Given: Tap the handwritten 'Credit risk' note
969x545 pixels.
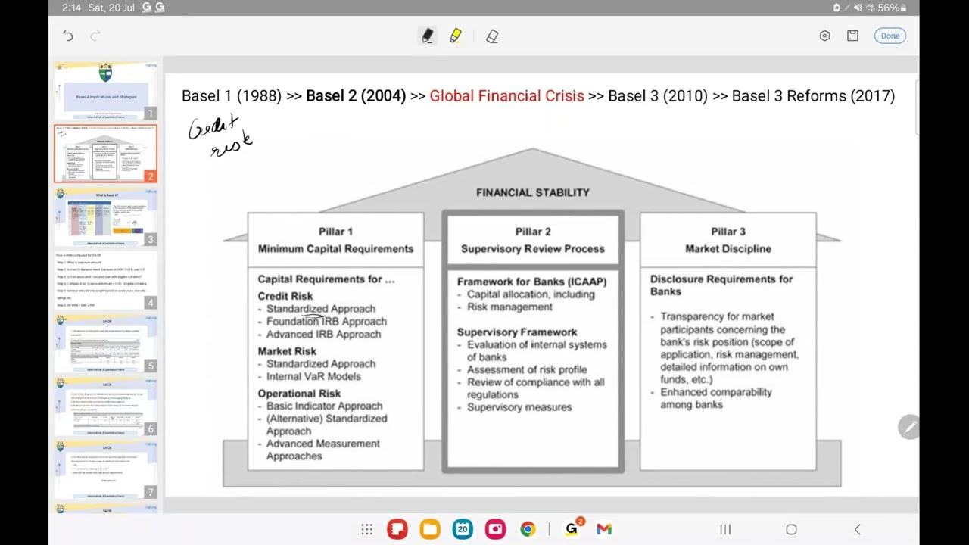Looking at the screenshot, I should coord(220,135).
